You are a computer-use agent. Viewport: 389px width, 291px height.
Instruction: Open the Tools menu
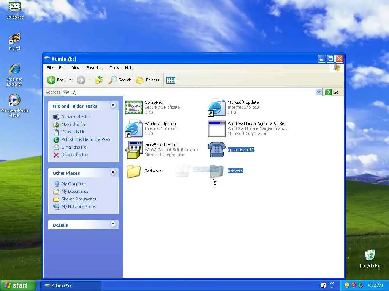pos(114,68)
